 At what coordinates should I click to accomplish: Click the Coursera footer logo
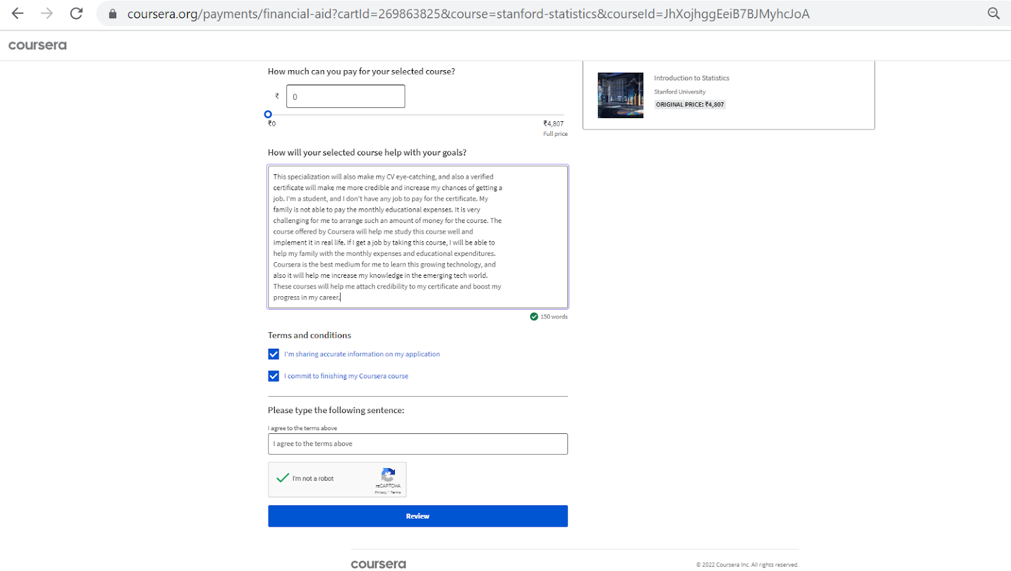[378, 564]
